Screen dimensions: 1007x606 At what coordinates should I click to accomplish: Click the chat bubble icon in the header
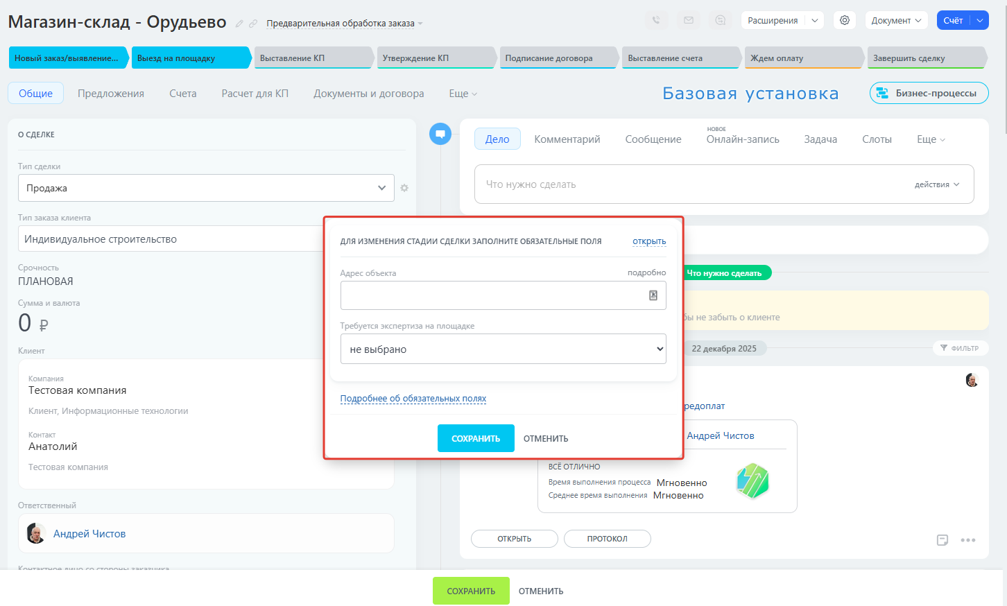point(721,20)
